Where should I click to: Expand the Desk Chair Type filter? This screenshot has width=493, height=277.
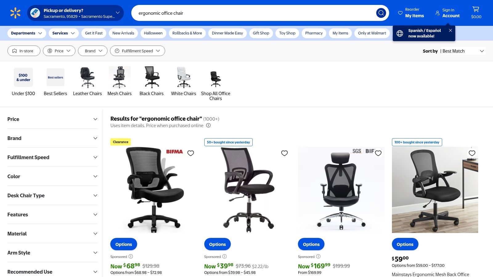52,195
